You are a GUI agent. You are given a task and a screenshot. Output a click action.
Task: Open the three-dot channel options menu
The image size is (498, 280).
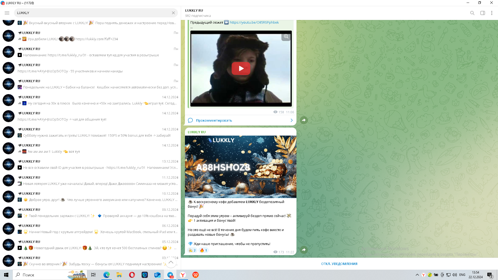coord(492,13)
